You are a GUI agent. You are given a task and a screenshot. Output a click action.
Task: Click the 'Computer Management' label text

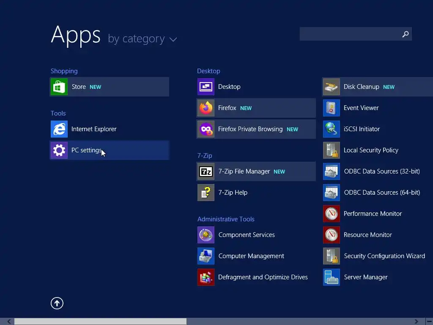[251, 256]
